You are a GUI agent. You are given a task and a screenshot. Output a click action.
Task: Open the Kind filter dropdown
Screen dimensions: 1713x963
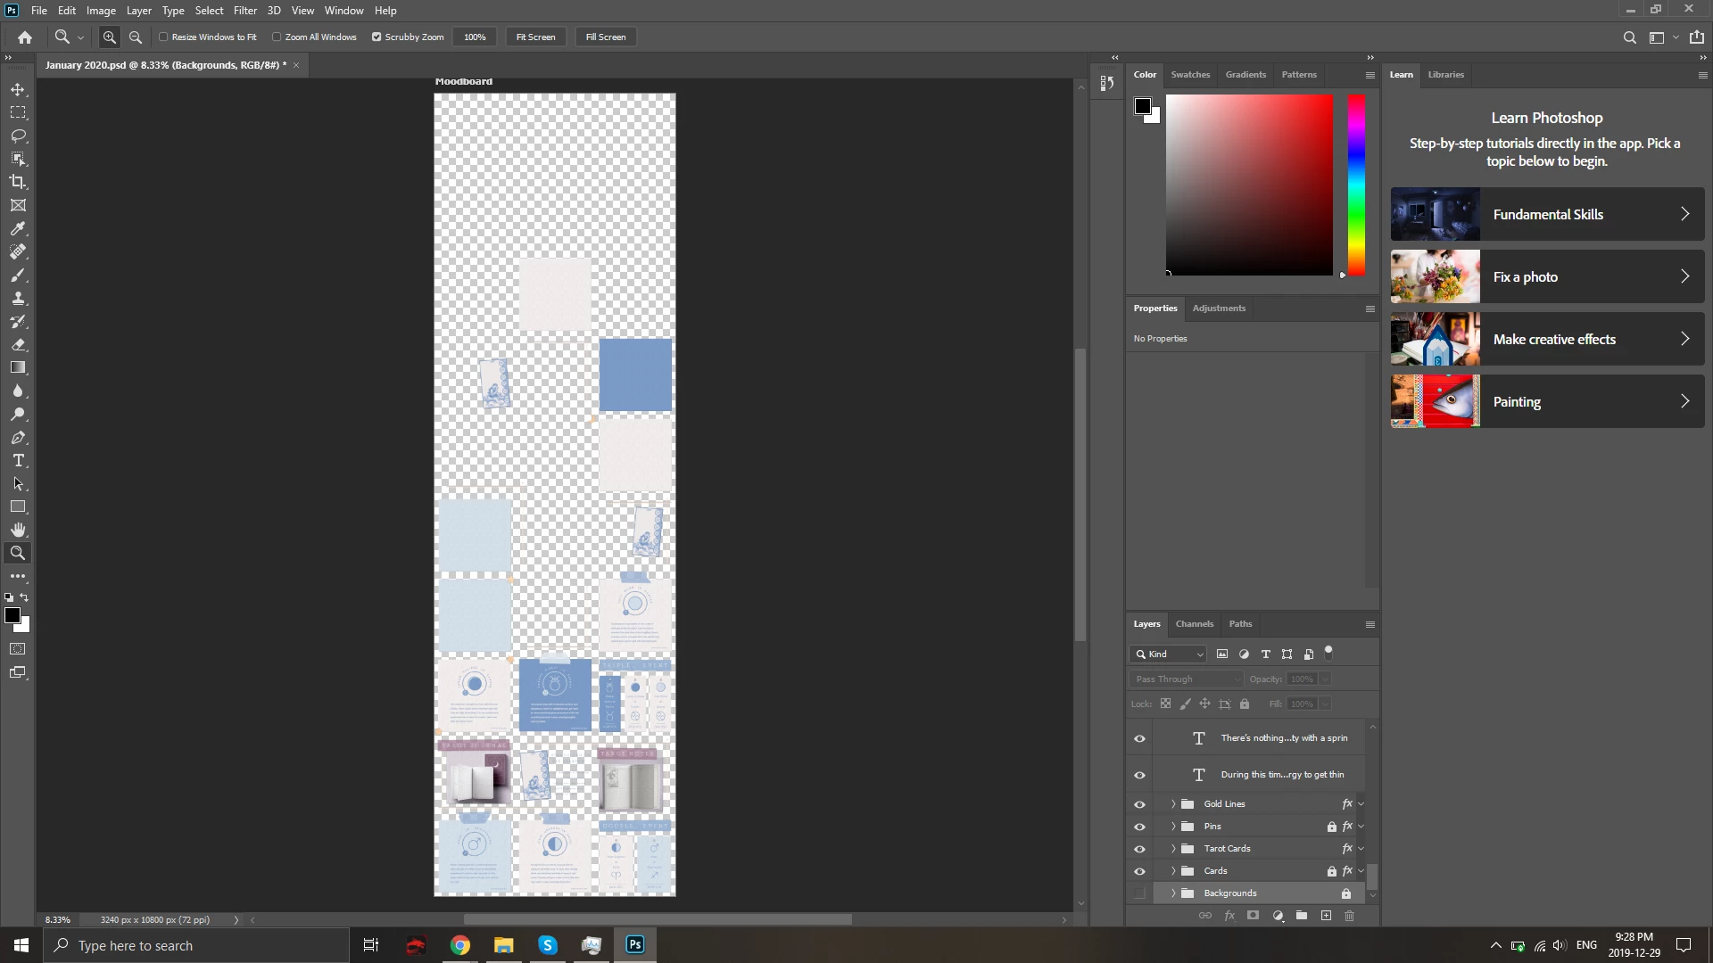click(1169, 654)
